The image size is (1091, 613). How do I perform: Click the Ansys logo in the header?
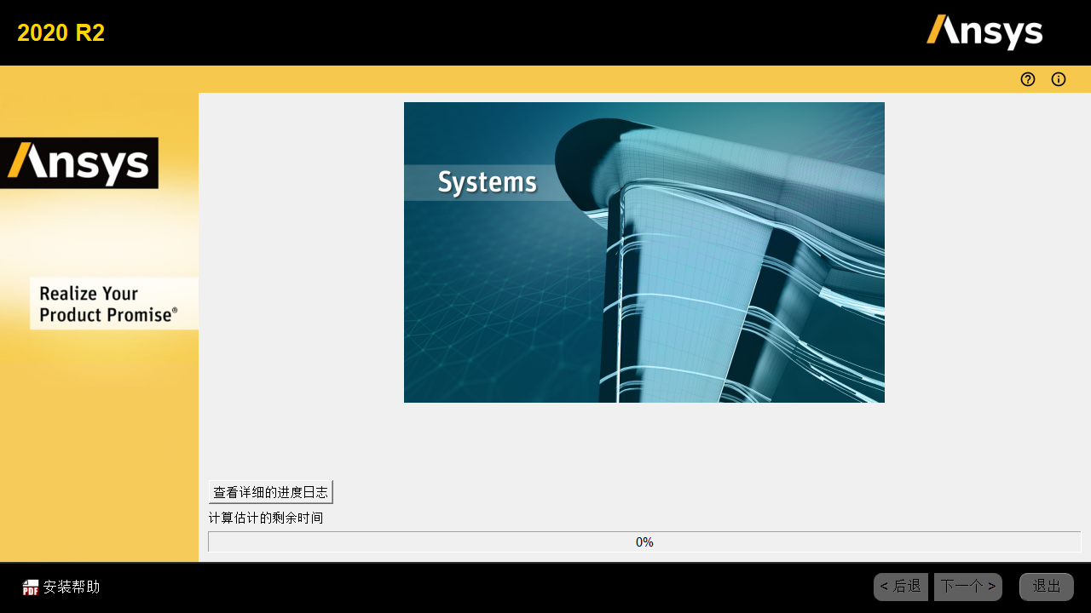click(984, 32)
